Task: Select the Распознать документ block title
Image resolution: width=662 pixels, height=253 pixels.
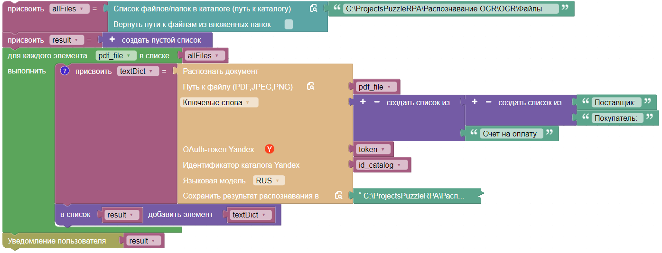Action: (x=221, y=71)
